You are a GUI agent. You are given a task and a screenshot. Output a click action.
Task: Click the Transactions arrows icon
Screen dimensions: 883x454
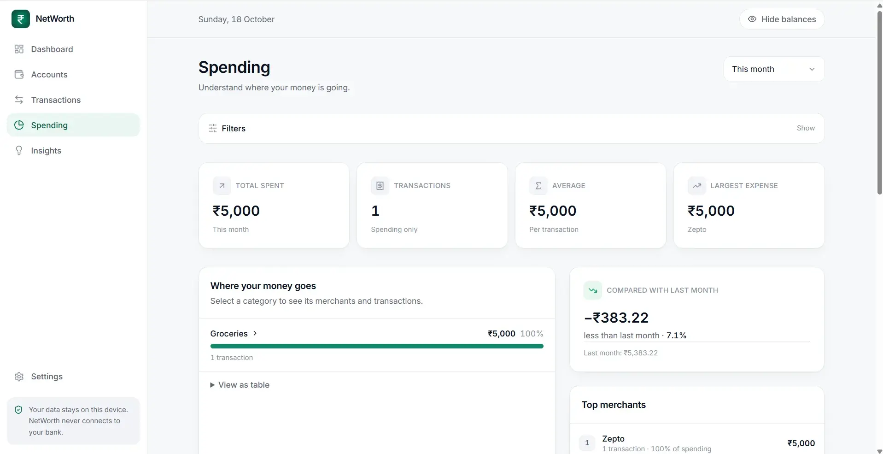tap(19, 100)
